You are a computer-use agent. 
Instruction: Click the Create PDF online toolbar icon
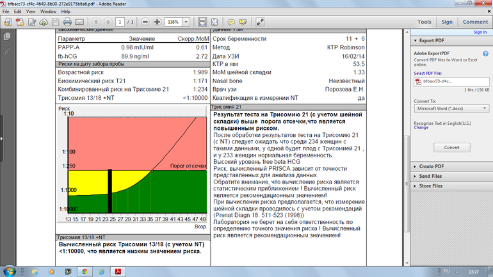click(20, 22)
